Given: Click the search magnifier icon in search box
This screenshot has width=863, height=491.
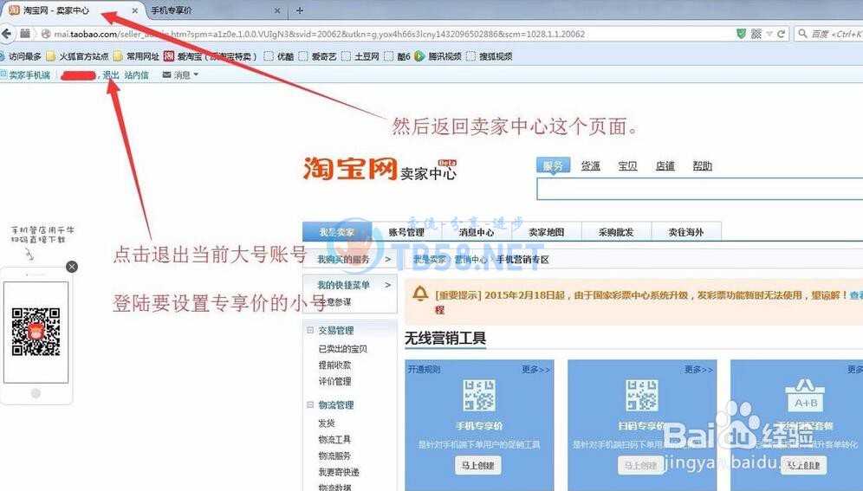Looking at the screenshot, I should [x=803, y=34].
